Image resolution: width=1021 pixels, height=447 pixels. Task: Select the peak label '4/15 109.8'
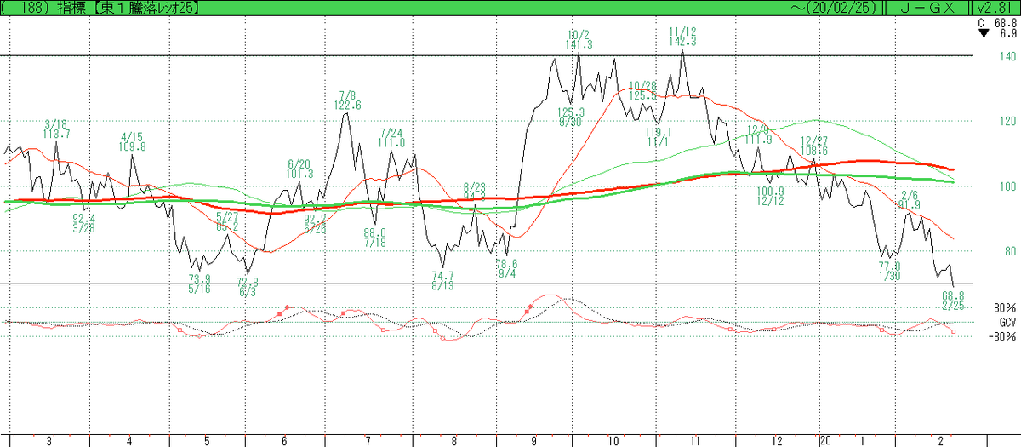(133, 141)
